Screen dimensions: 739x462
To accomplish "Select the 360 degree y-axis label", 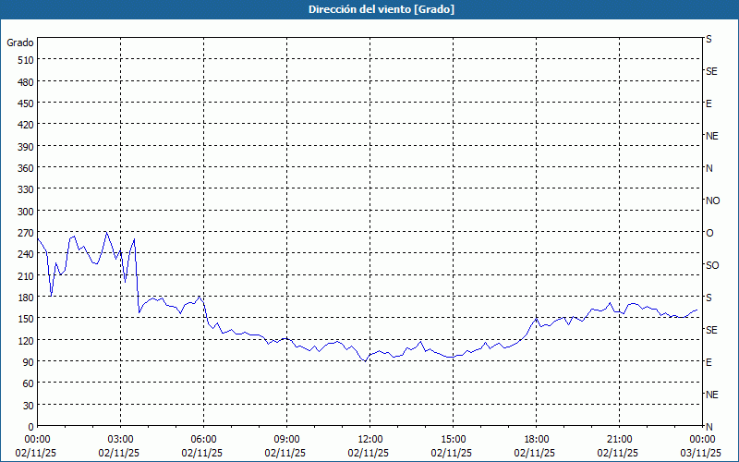I will coord(24,168).
